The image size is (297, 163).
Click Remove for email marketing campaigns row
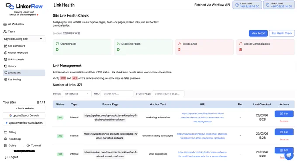coord(284,139)
